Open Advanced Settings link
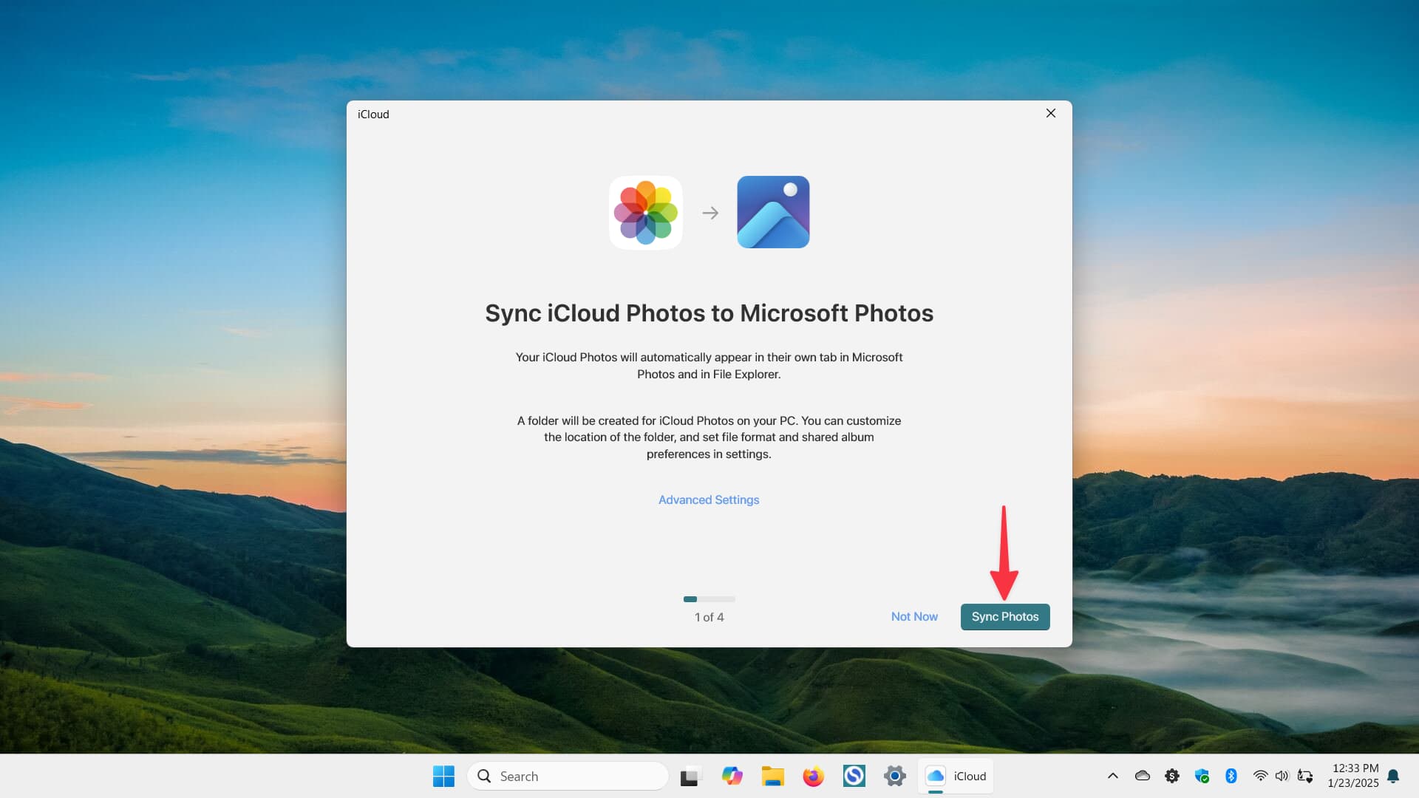 coord(709,499)
